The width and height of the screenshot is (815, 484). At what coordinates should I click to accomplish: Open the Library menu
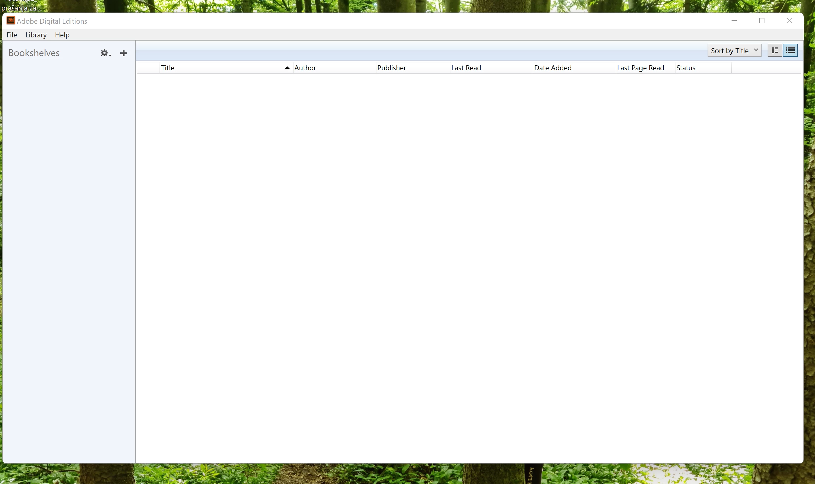coord(36,35)
